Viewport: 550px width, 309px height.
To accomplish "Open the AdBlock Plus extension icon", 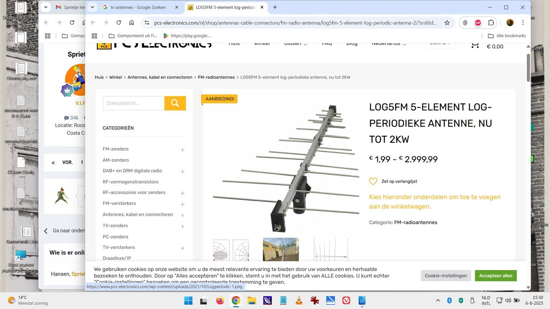I will 478,23.
